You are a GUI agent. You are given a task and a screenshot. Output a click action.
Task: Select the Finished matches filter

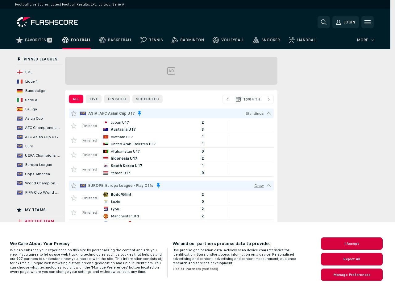click(117, 99)
